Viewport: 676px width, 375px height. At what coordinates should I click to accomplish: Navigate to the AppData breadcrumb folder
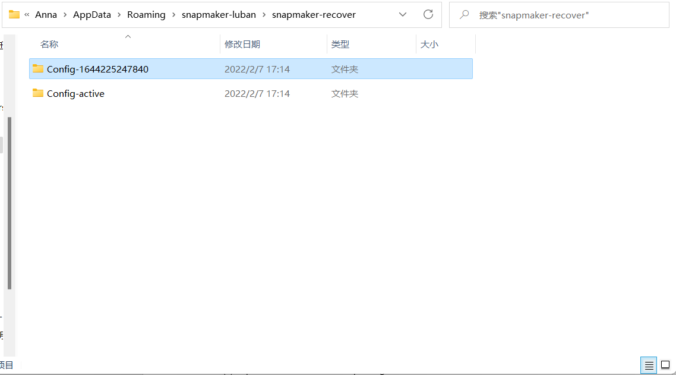tap(92, 15)
